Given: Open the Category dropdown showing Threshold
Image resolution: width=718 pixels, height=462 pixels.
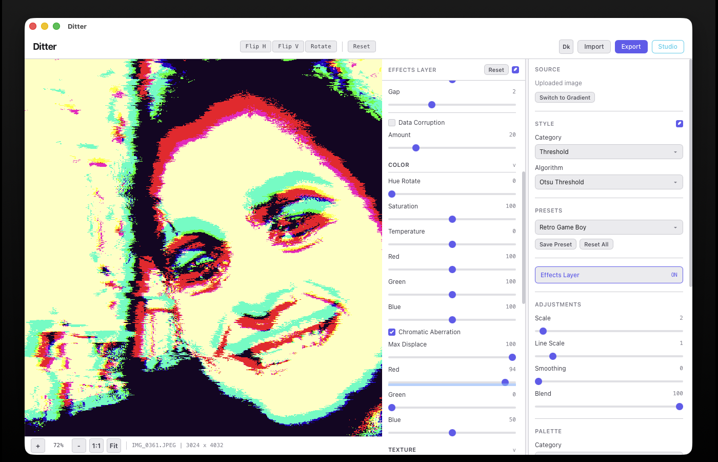Looking at the screenshot, I should [609, 152].
